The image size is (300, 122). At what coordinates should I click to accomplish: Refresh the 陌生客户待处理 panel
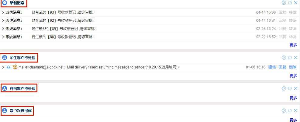[290, 57]
